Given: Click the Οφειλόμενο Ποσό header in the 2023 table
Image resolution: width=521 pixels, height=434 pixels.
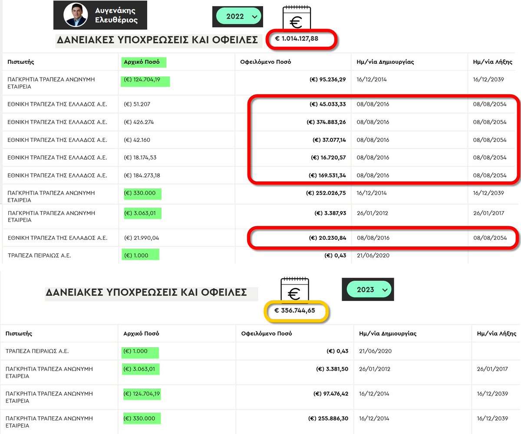Looking at the screenshot, I should 267,334.
